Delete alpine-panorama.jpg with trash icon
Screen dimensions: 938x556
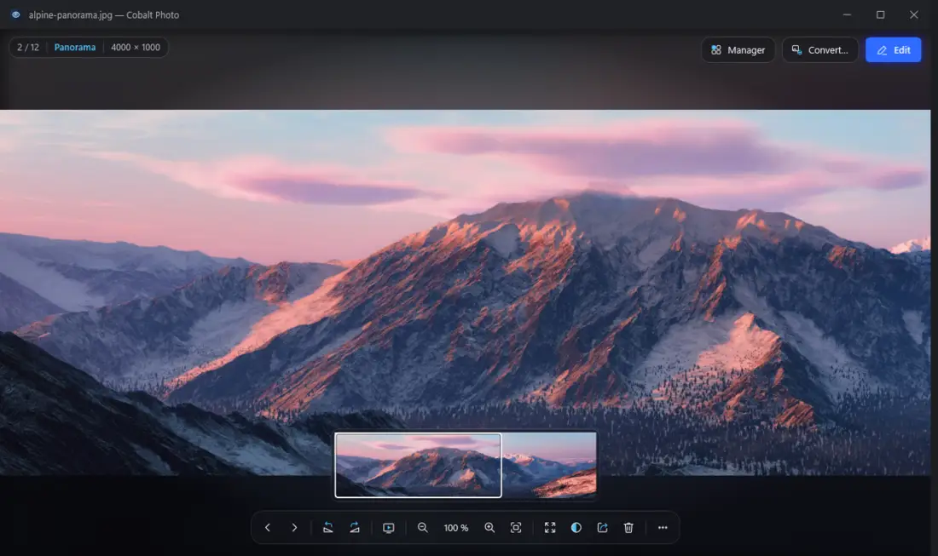pyautogui.click(x=628, y=527)
